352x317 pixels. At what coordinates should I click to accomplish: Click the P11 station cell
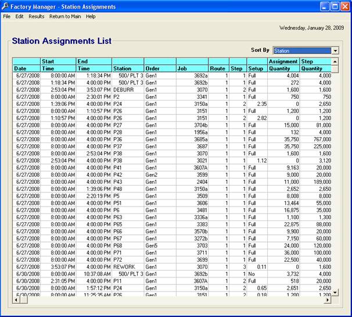pos(128,281)
